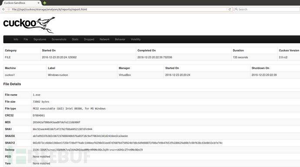Screen dimensions: 300x167
Task: Click the Machine column header
Action: click(10, 68)
